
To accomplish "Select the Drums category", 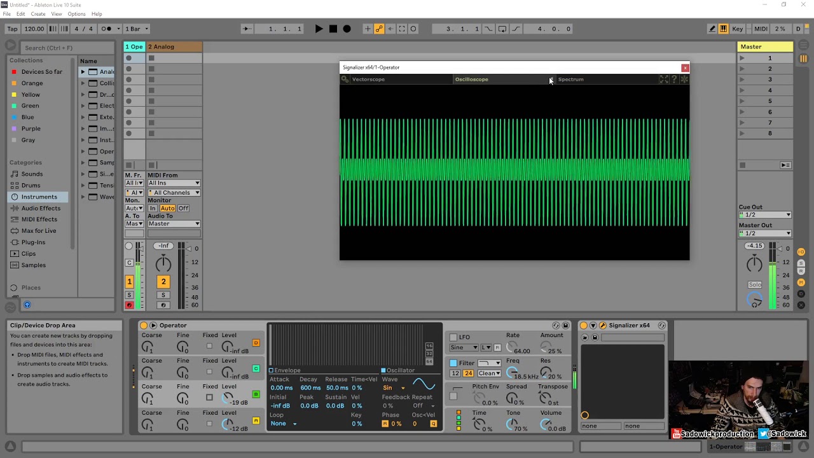I will (x=31, y=185).
